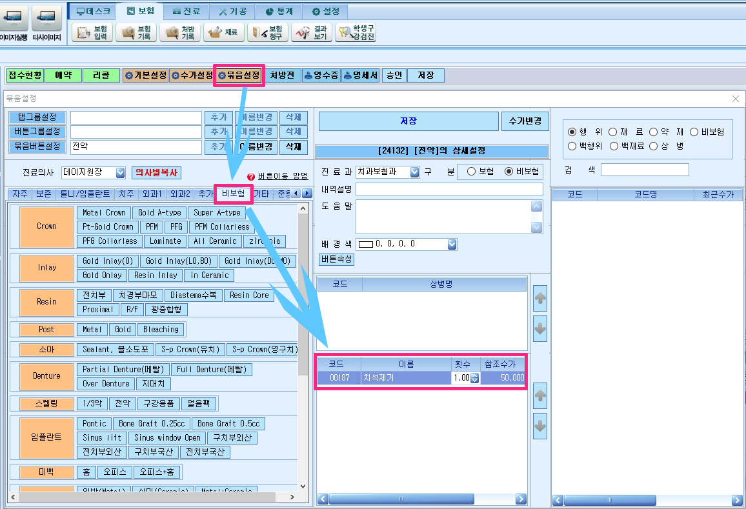Screen dimensions: 746x509
Task: Open the 보험청구 toolbar icon
Action: click(268, 32)
